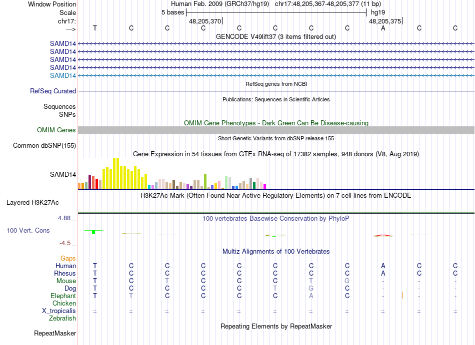Click the magenta last GTEx bar
The image size is (475, 345).
[264, 187]
